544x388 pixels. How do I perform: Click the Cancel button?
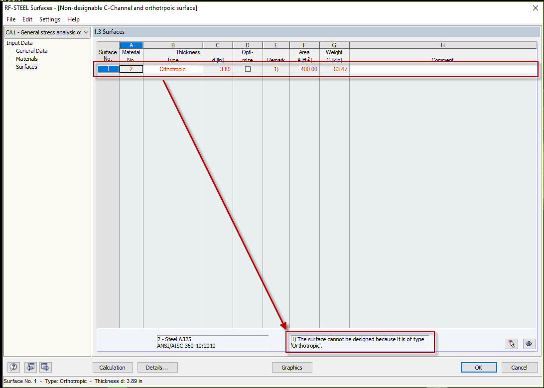[520, 368]
